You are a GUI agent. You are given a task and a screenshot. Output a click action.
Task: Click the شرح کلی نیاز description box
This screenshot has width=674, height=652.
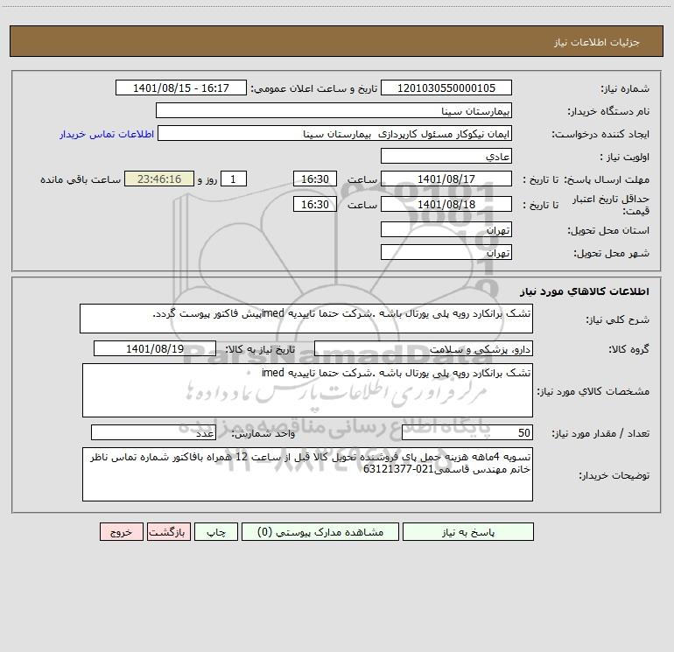[306, 319]
